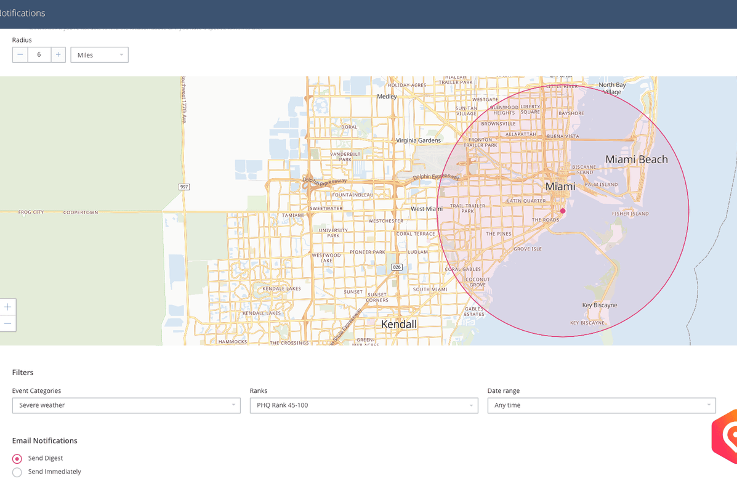Click the radius plus button
Image resolution: width=737 pixels, height=481 pixels.
click(x=58, y=55)
